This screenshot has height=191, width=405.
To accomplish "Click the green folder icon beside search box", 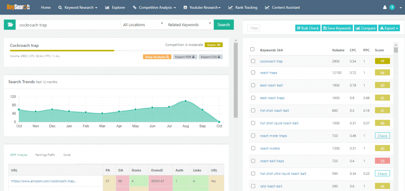I will pos(9,25).
